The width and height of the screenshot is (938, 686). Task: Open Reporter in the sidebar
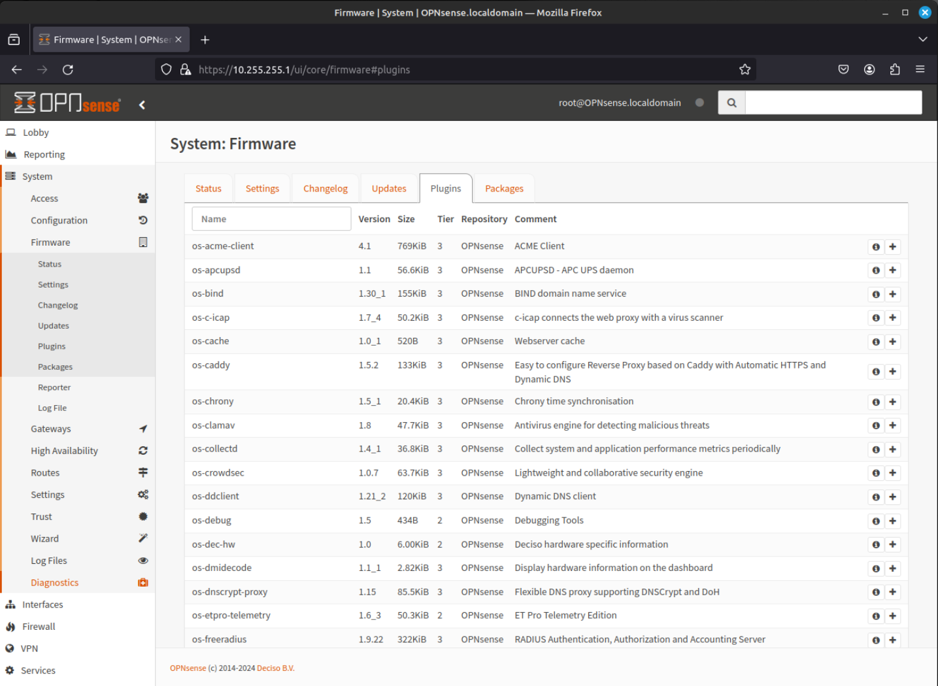(78, 387)
